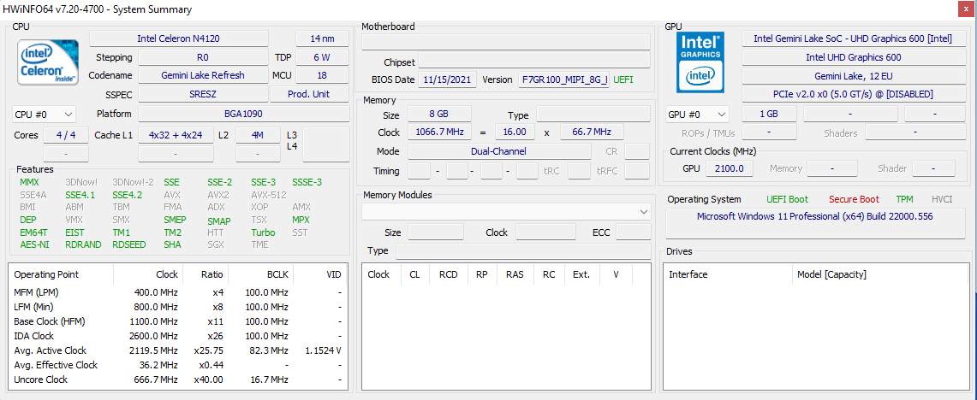
Task: Click the BIOS date 11/15/2021 field
Action: (447, 79)
